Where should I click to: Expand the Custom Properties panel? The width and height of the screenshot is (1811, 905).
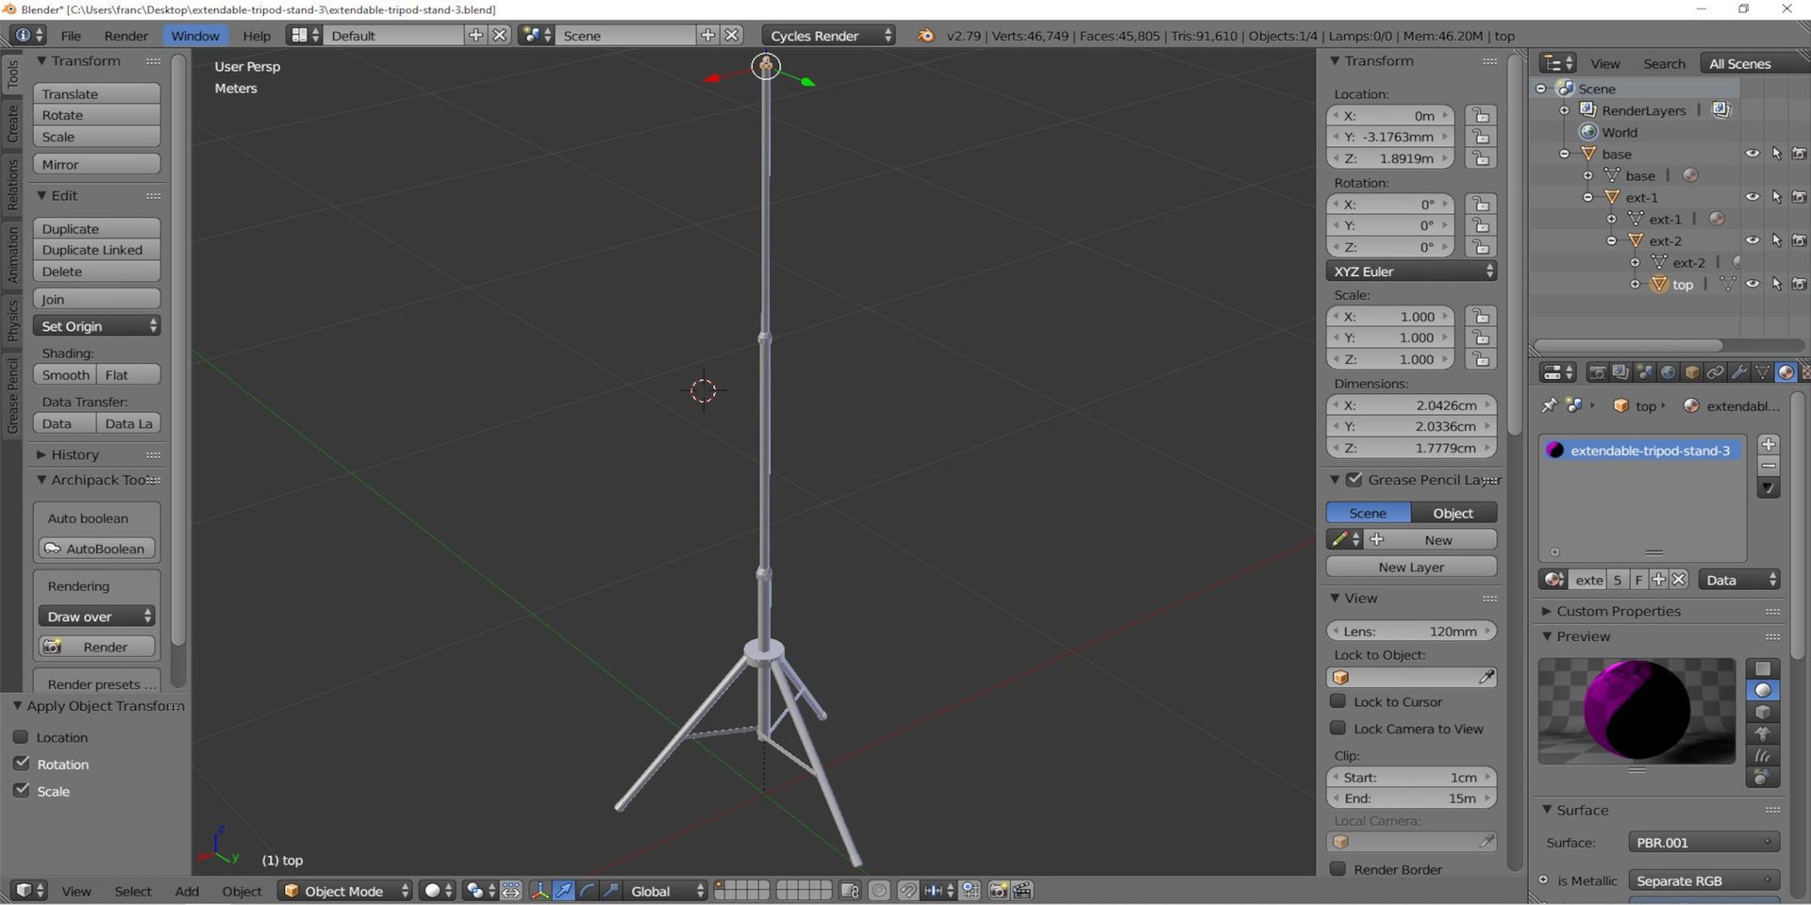[x=1618, y=611]
